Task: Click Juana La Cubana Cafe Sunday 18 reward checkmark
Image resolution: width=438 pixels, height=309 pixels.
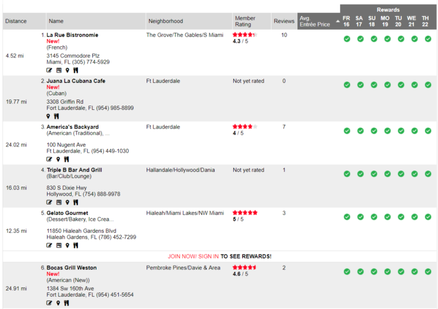Action: coord(374,85)
